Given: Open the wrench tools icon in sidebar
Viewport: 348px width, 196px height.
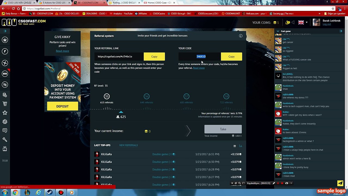Looking at the screenshot, I should tap(5, 139).
